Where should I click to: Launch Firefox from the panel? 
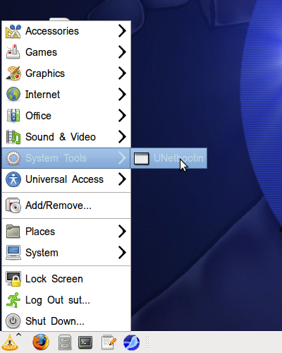[41, 342]
